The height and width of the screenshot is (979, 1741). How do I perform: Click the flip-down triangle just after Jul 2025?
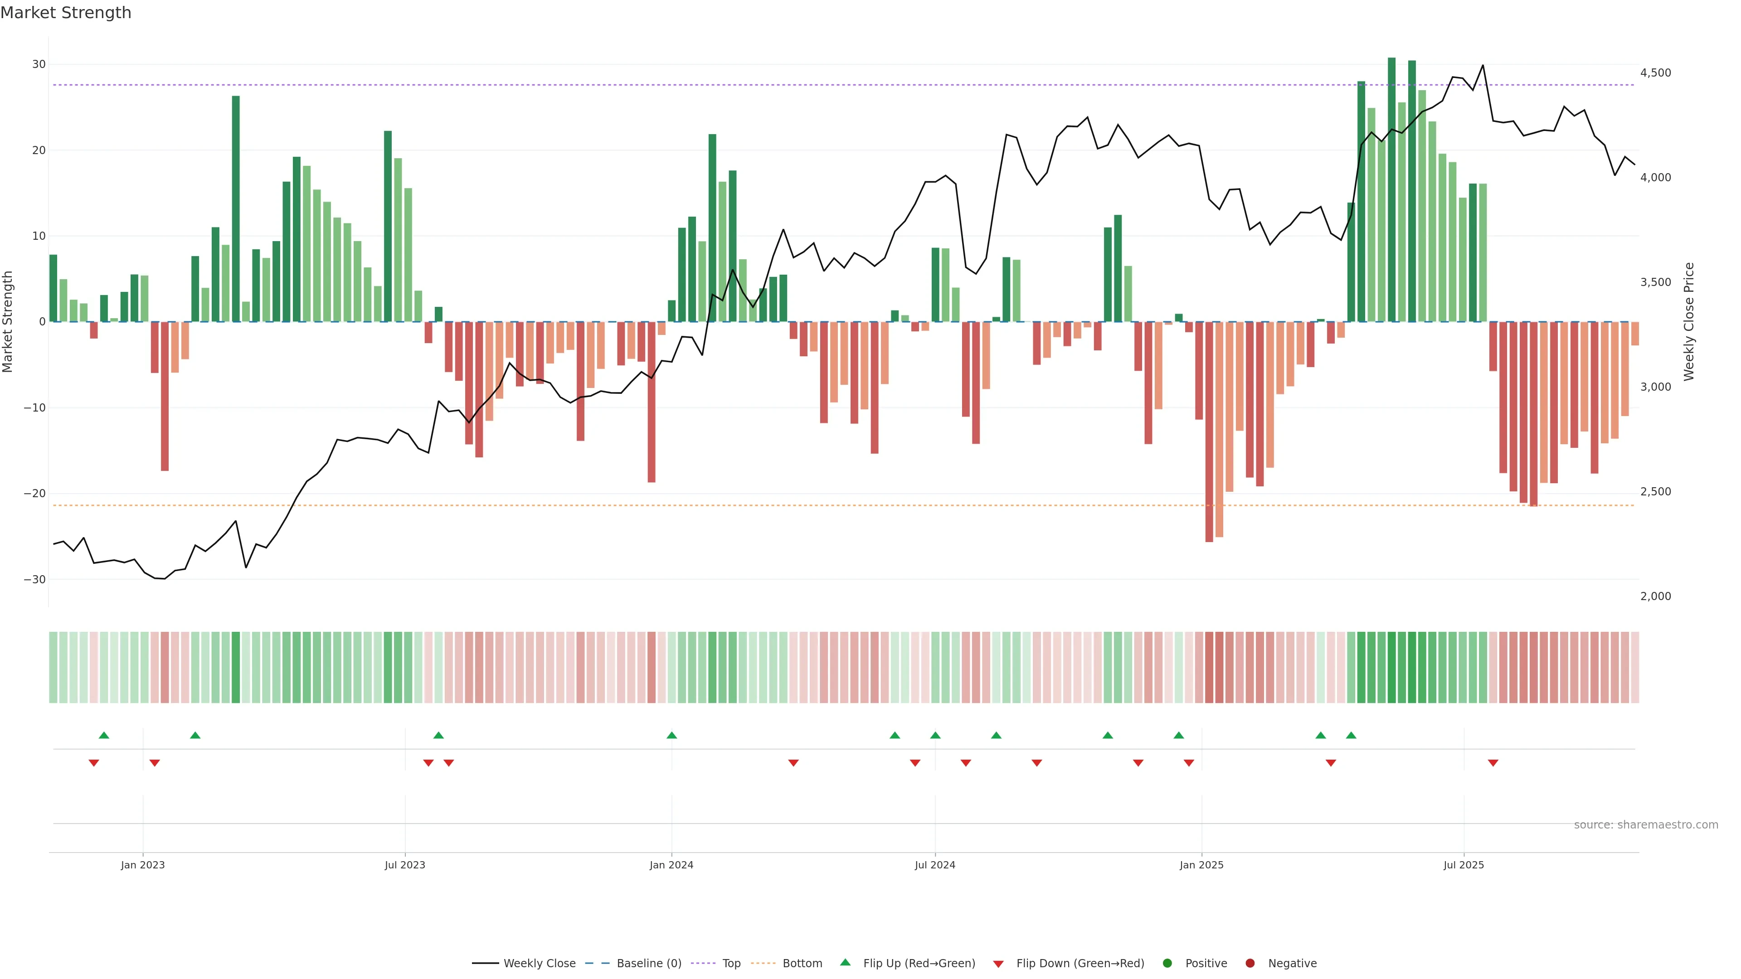pyautogui.click(x=1493, y=763)
